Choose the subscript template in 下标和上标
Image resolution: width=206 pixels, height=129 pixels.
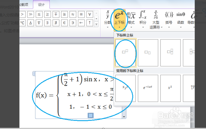148,53
